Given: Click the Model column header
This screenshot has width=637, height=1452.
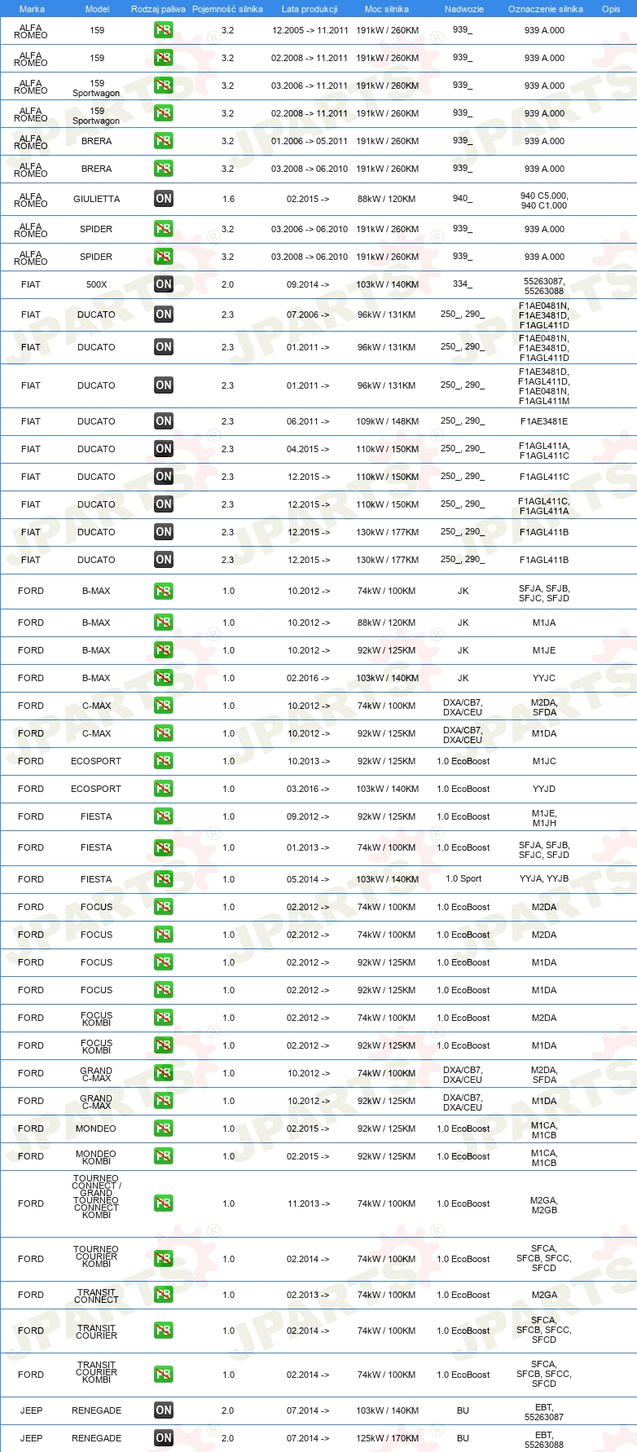Looking at the screenshot, I should (x=97, y=9).
